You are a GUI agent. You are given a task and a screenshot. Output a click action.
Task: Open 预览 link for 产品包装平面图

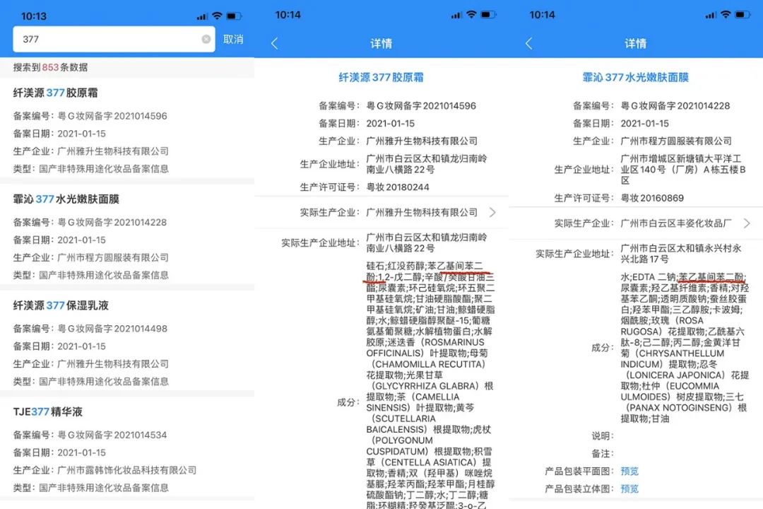point(629,471)
